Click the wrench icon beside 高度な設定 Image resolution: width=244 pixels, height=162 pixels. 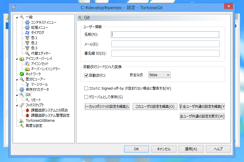pyautogui.click(x=22, y=126)
